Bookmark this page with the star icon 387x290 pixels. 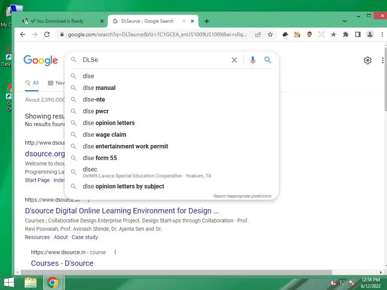(x=270, y=34)
